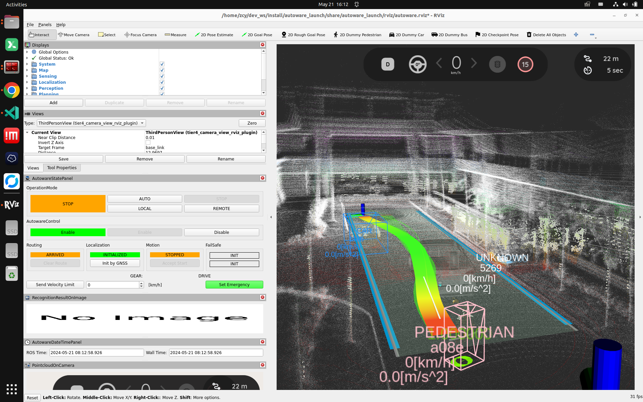This screenshot has height=402, width=643.
Task: Click the blue plus add-tool icon
Action: coord(576,35)
